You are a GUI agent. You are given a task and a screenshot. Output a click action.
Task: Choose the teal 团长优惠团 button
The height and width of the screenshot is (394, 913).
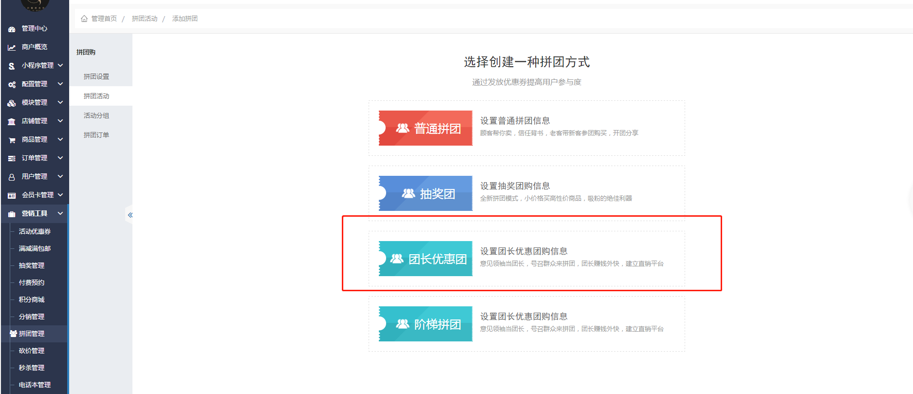tap(426, 259)
